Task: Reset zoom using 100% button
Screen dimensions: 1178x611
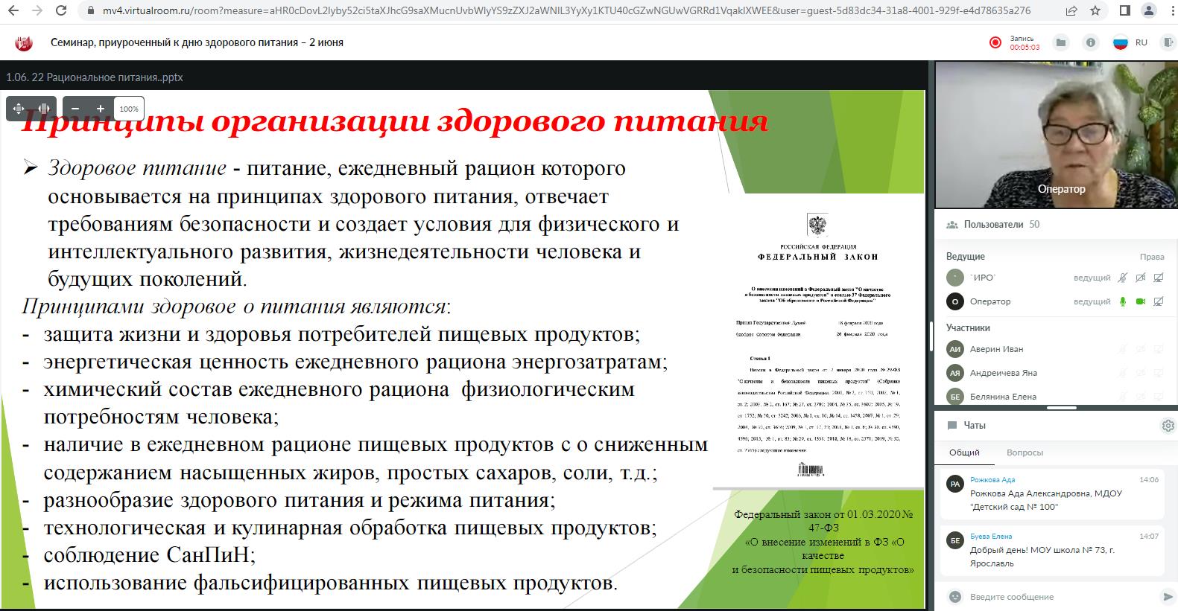Action: coord(129,109)
